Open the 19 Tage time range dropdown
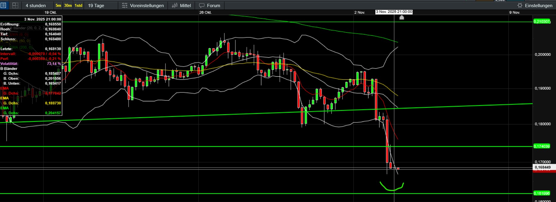 click(x=96, y=6)
